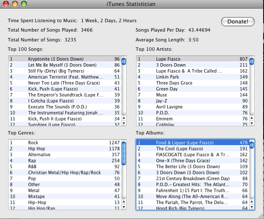Select Never Too Late (Three Days Grace)
The height and width of the screenshot is (219, 264).
click(x=65, y=83)
